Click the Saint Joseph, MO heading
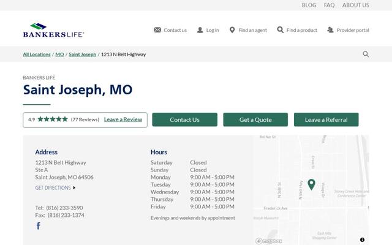392x245 pixels. pos(78,89)
